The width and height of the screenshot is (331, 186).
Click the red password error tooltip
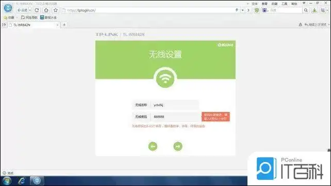tap(216, 117)
